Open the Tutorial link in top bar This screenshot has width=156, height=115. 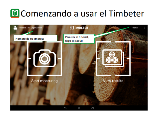pyautogui.click(x=135, y=28)
